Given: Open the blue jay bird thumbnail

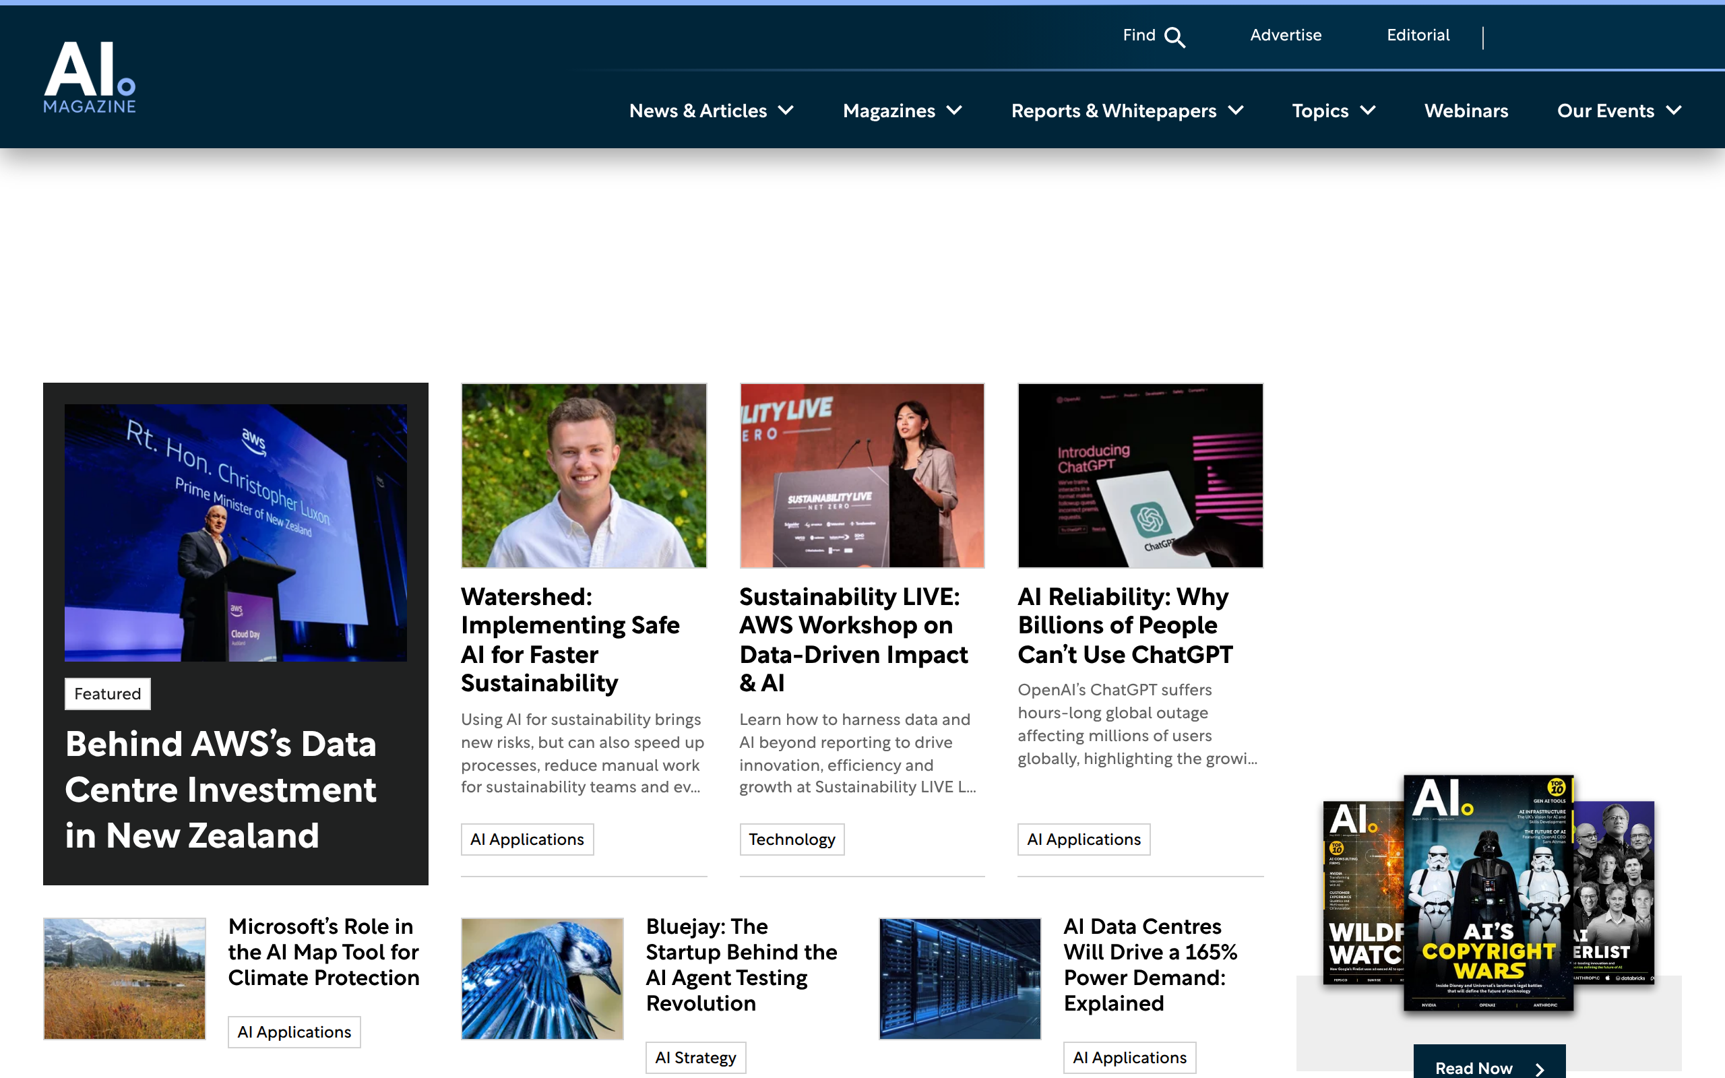Looking at the screenshot, I should pyautogui.click(x=542, y=979).
